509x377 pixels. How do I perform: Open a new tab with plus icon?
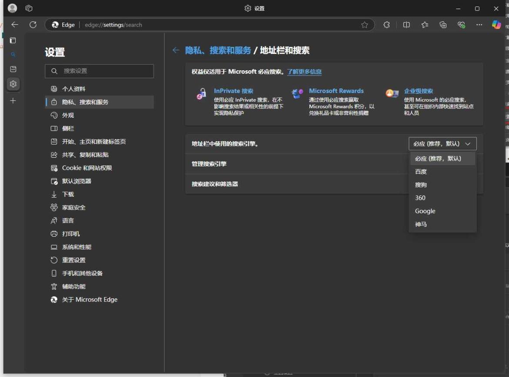pyautogui.click(x=13, y=101)
